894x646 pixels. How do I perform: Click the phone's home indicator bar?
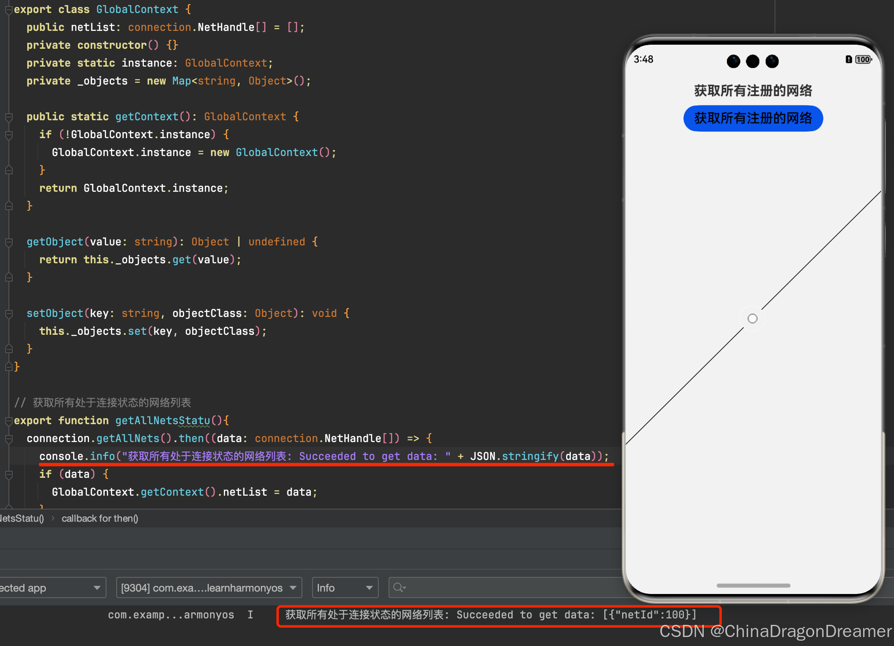point(753,585)
